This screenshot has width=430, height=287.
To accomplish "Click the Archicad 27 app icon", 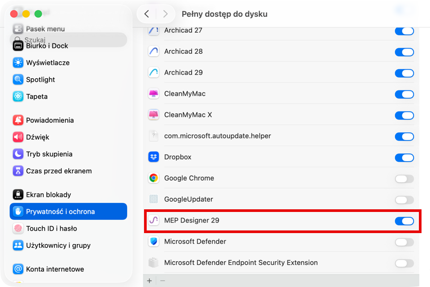I will (x=154, y=30).
